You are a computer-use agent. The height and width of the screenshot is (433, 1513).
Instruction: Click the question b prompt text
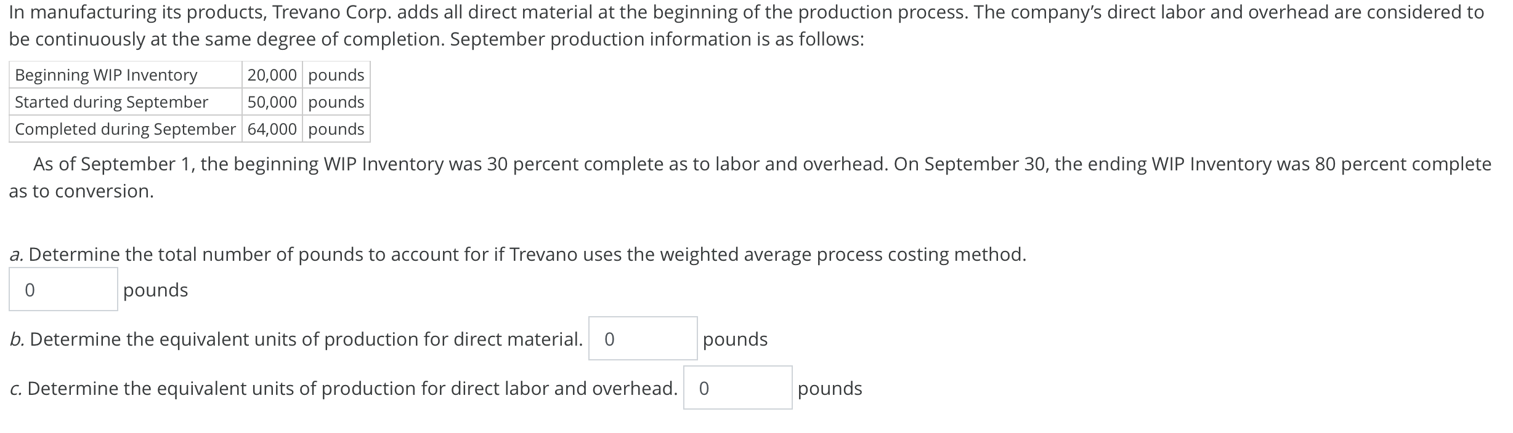point(296,338)
